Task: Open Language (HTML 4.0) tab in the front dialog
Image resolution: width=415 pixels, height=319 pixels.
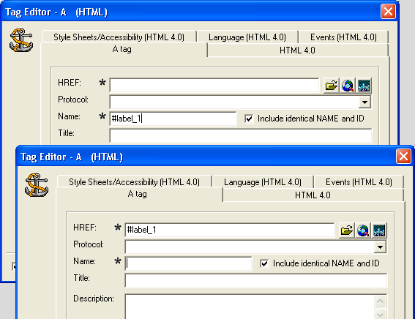Action: click(x=263, y=182)
